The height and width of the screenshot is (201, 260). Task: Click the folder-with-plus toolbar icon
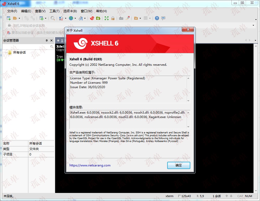pos(136,18)
